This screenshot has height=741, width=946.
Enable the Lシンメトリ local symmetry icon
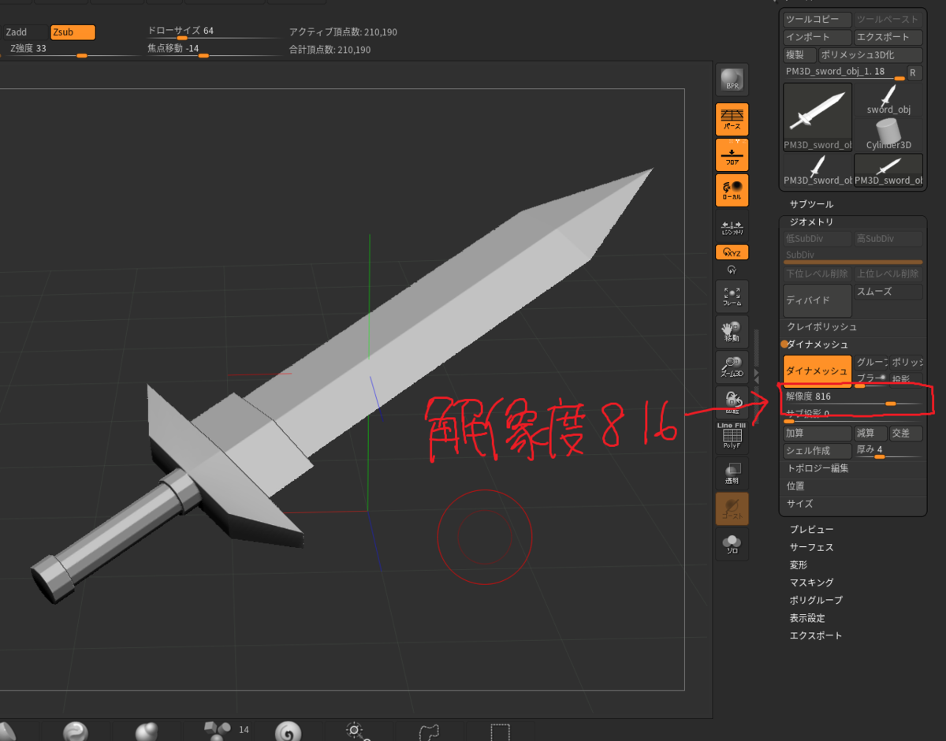pyautogui.click(x=732, y=227)
